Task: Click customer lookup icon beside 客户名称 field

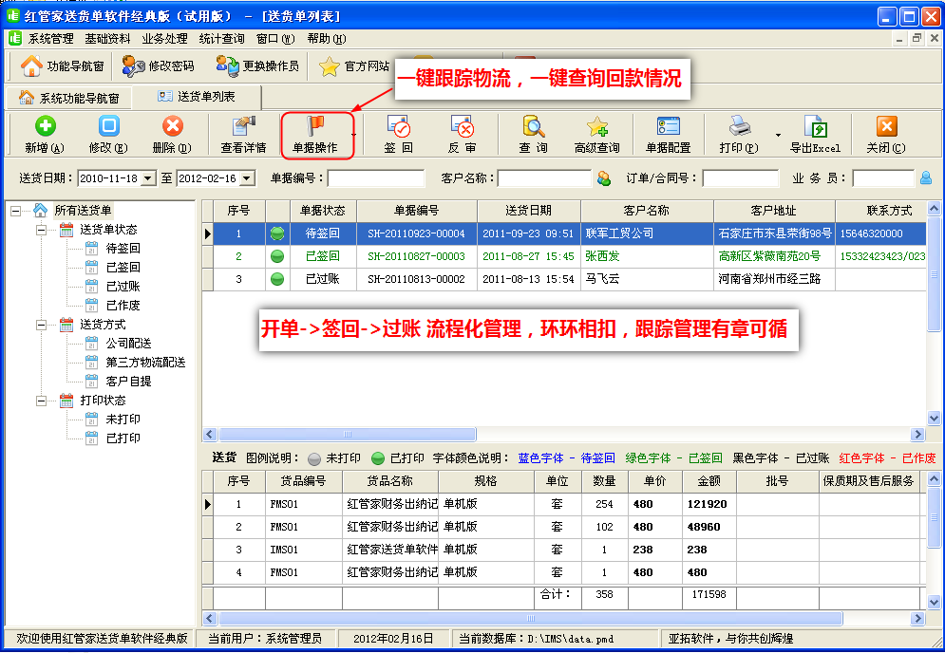Action: pos(603,178)
